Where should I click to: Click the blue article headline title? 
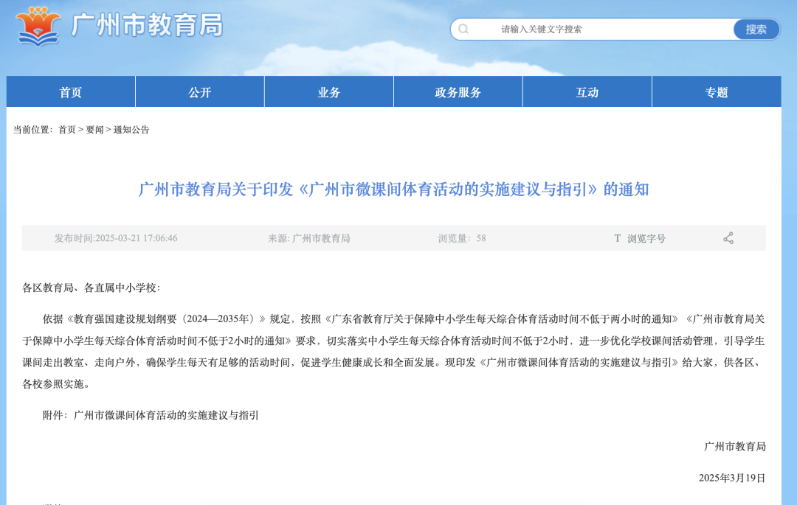[394, 189]
